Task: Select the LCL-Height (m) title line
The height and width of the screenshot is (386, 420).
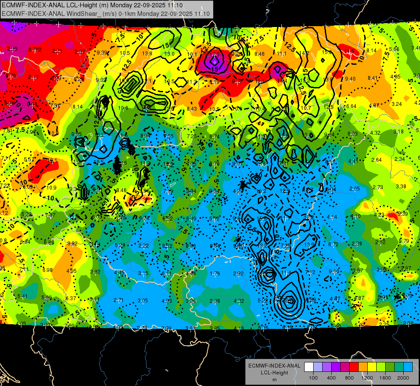Action: click(92, 5)
